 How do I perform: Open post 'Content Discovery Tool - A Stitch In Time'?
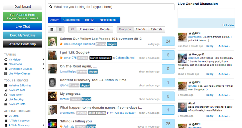tap(93, 80)
